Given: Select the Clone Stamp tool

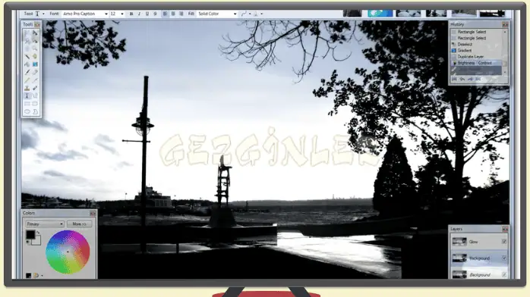Looking at the screenshot, I should pyautogui.click(x=27, y=88).
